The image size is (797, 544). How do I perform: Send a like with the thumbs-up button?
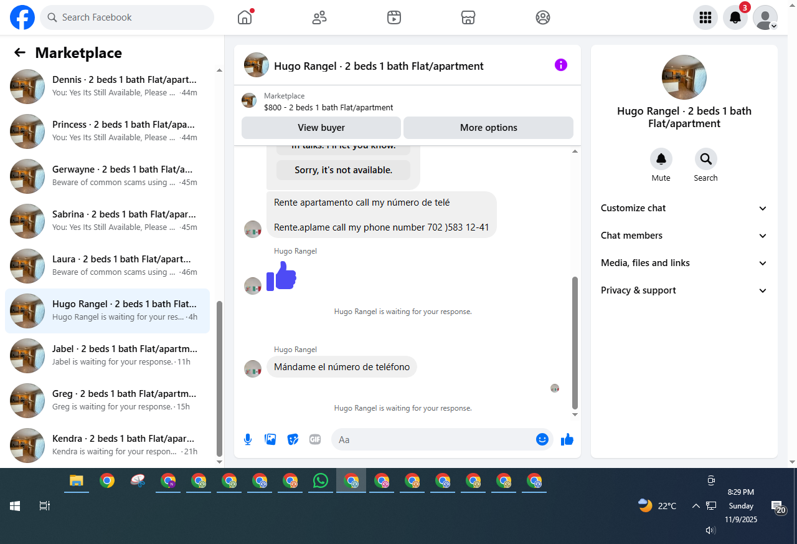[x=567, y=439]
